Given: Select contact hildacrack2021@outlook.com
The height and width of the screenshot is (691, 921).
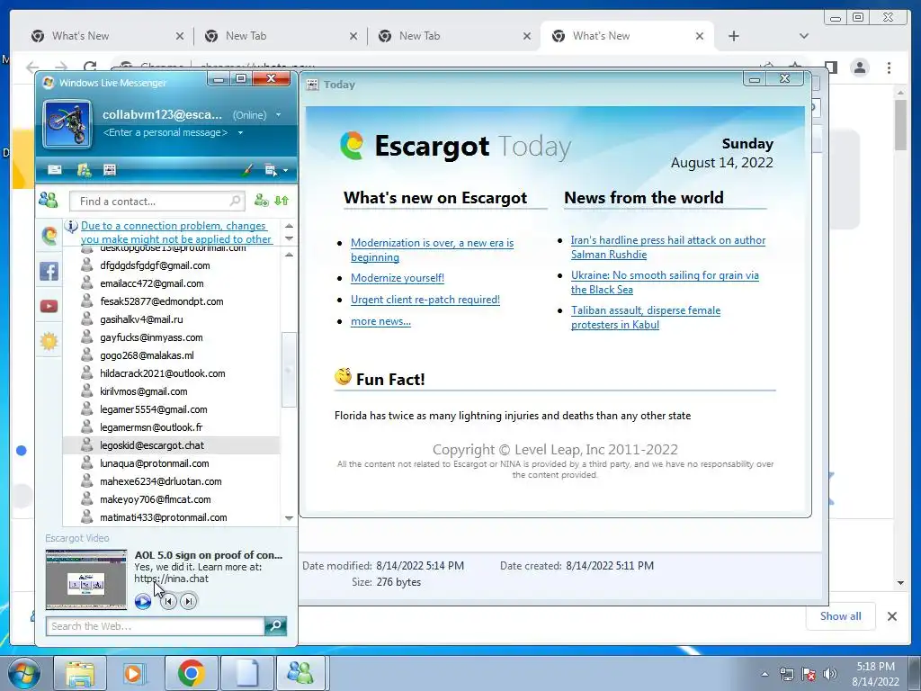Looking at the screenshot, I should 171,373.
